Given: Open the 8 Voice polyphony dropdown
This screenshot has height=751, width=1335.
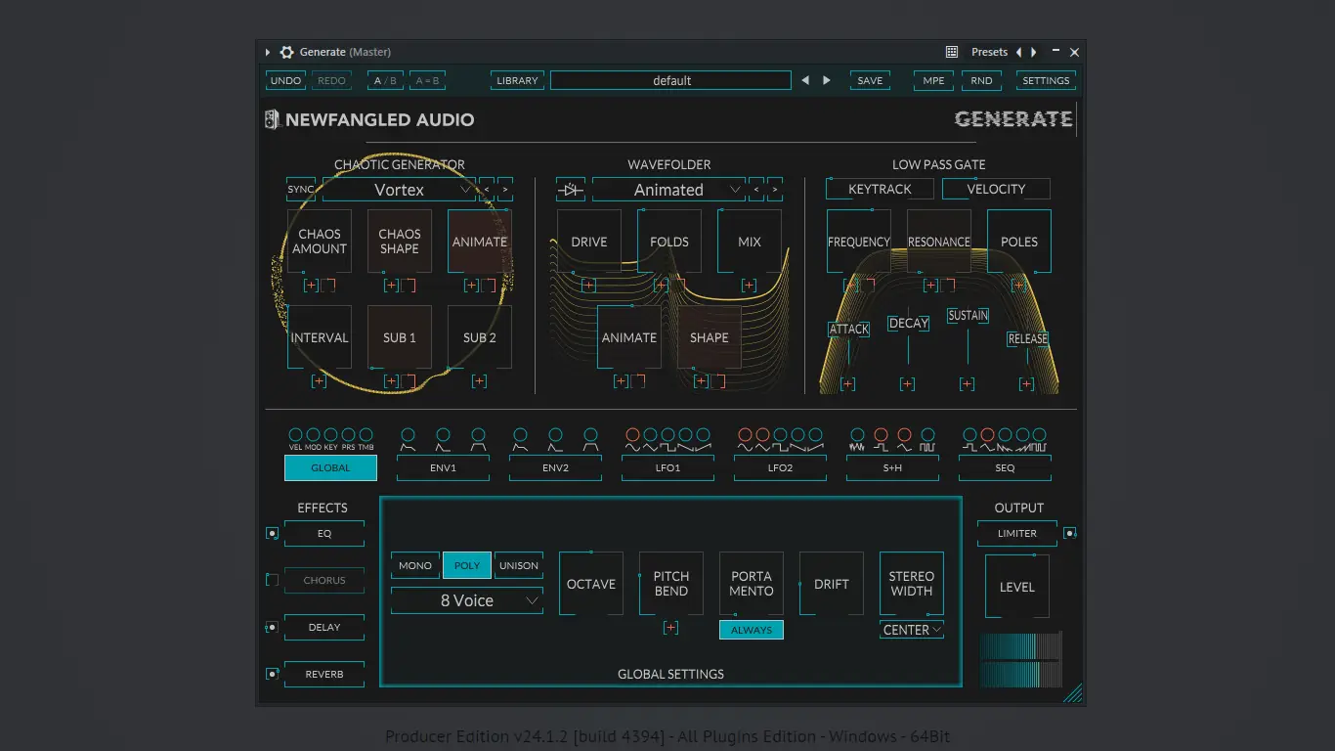Looking at the screenshot, I should [x=466, y=599].
